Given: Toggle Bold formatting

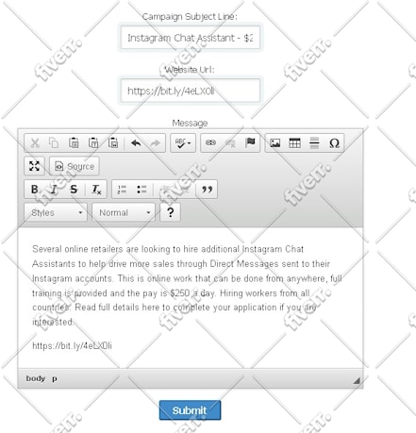Looking at the screenshot, I should pos(35,190).
